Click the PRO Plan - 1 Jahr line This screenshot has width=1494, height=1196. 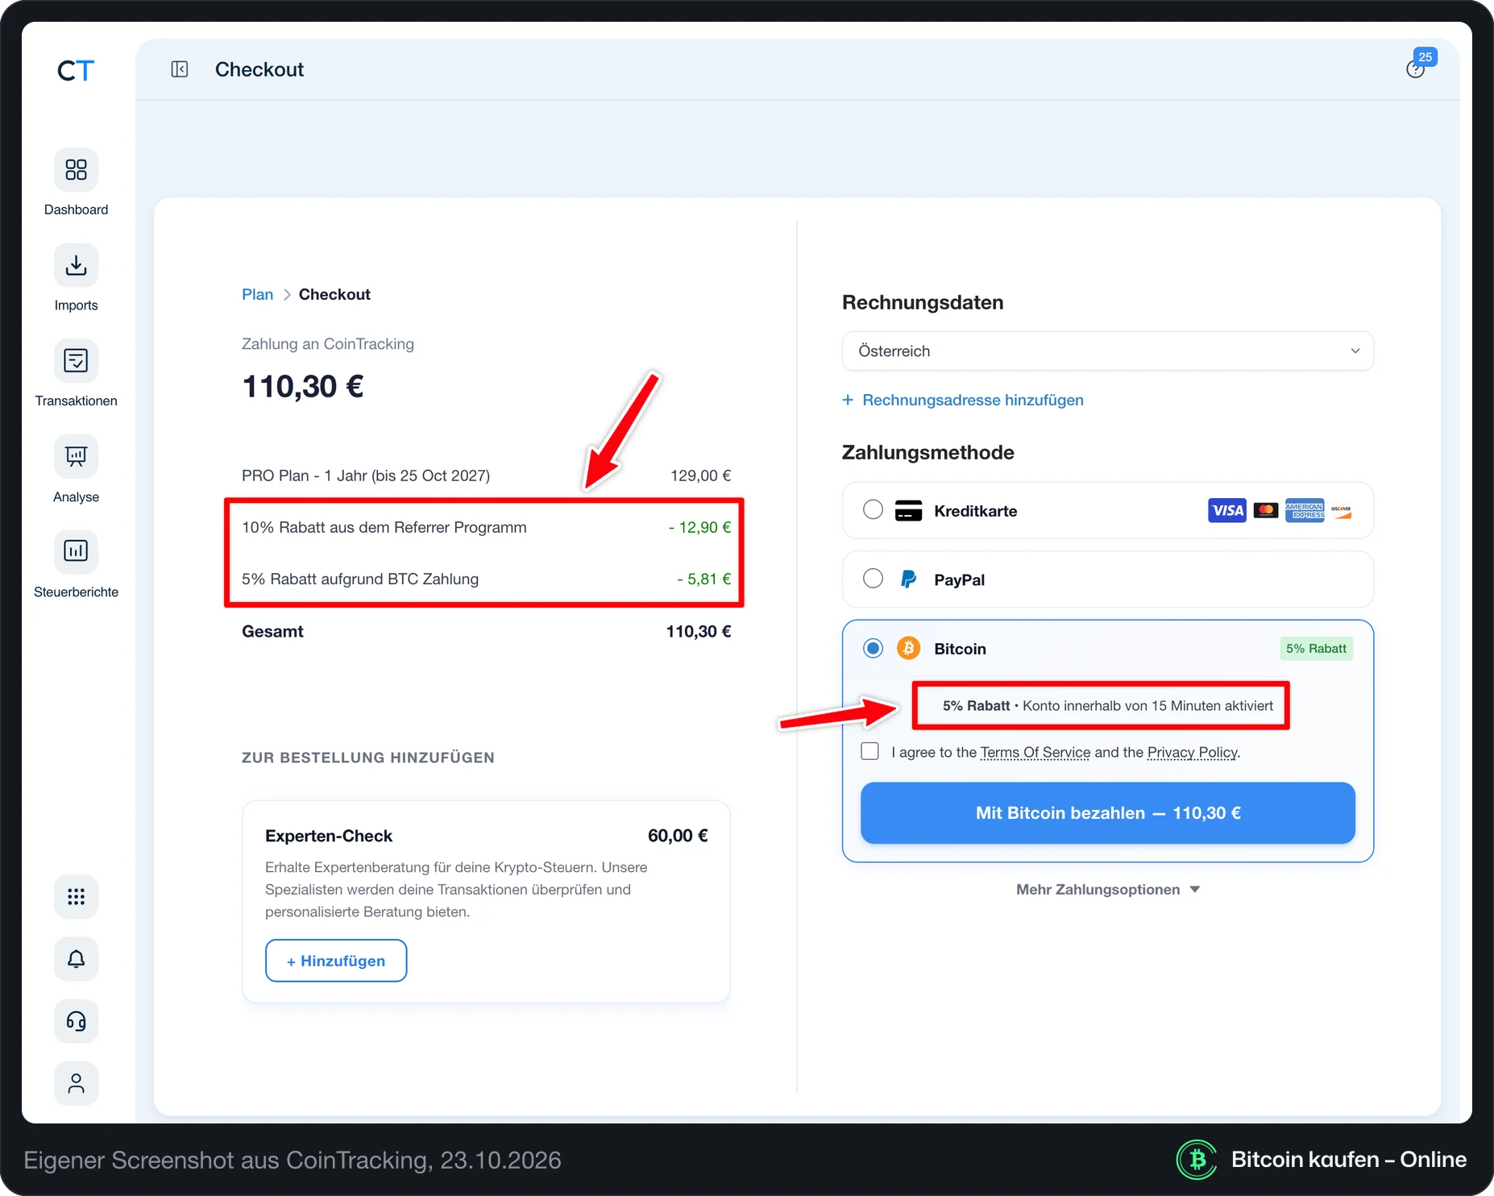click(486, 475)
